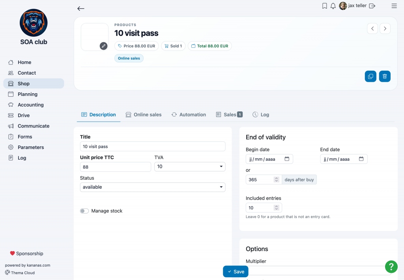Click into the Title input field

tap(153, 147)
